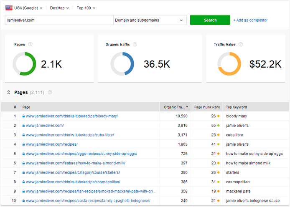The image size is (290, 207).
Task: Select the 1,863 organic traffic value
Action: (183, 144)
